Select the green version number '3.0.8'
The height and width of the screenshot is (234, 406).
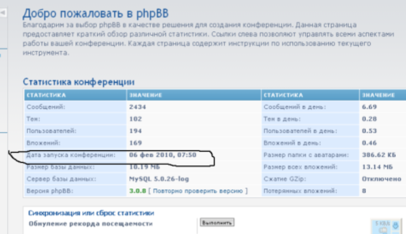[x=138, y=191]
